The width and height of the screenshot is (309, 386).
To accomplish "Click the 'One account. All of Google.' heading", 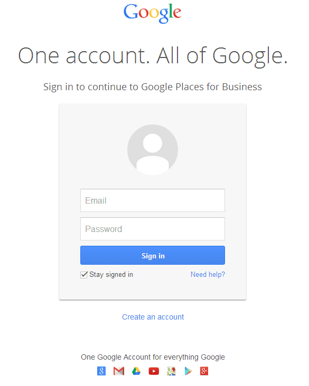I will point(153,56).
